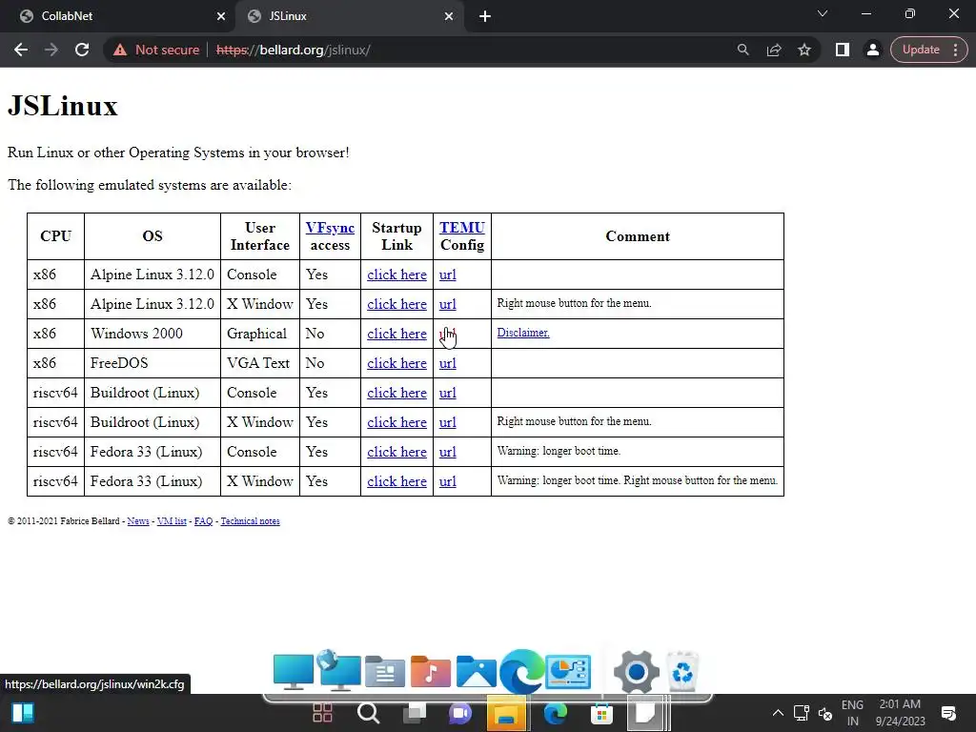The height and width of the screenshot is (732, 976).
Task: Open This PC monitor dock icon
Action: 294,672
